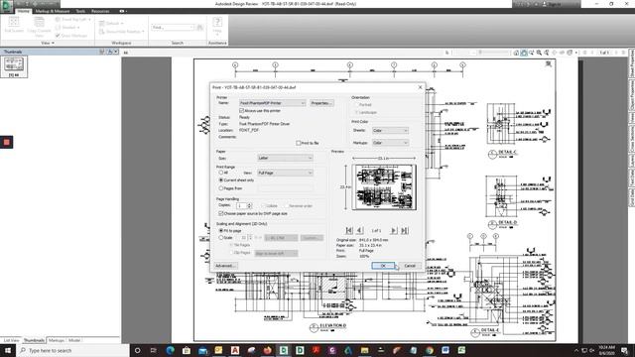Select Pages from radio button
Screen dimensions: 635x357
click(221, 188)
